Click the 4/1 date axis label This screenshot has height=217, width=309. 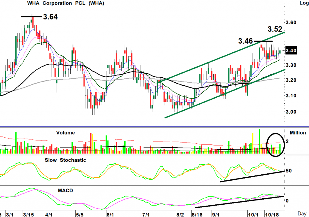[49, 215]
